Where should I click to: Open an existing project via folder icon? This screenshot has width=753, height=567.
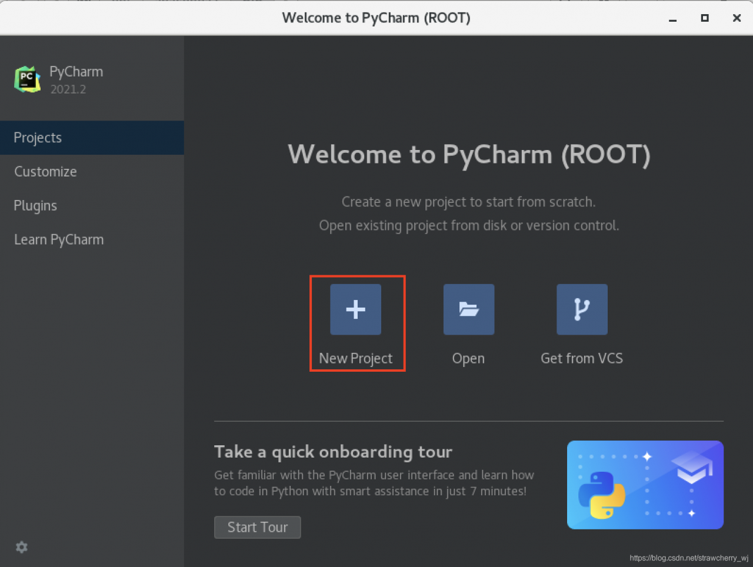pos(469,309)
